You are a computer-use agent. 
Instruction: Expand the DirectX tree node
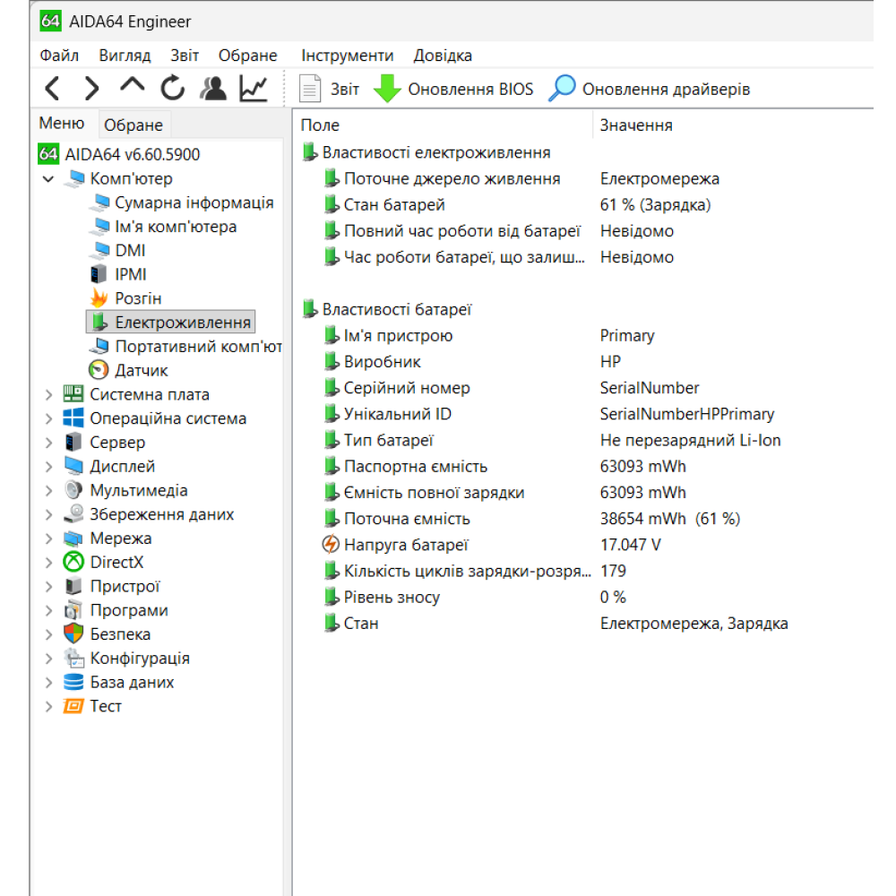(48, 563)
